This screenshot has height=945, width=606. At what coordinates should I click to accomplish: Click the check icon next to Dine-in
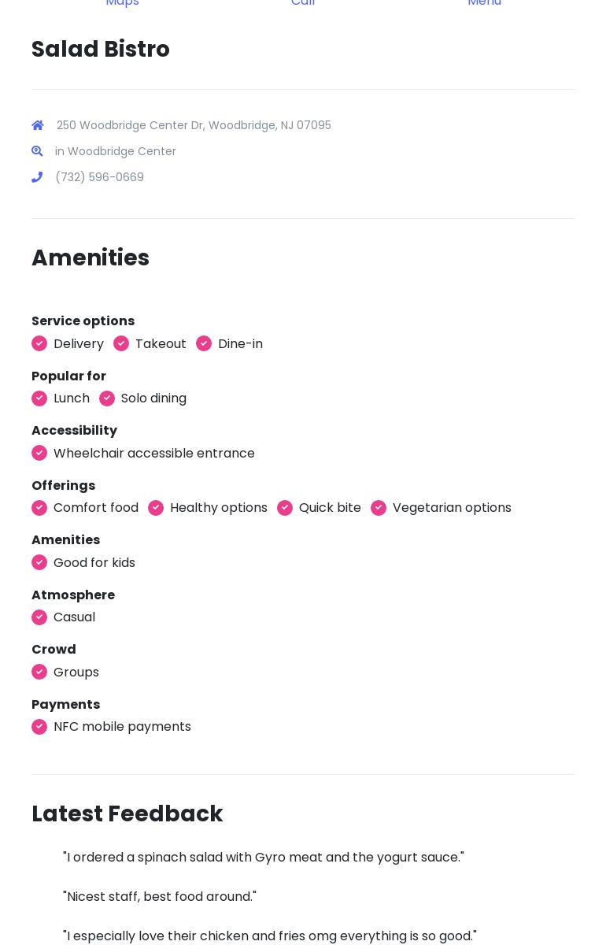pos(204,343)
